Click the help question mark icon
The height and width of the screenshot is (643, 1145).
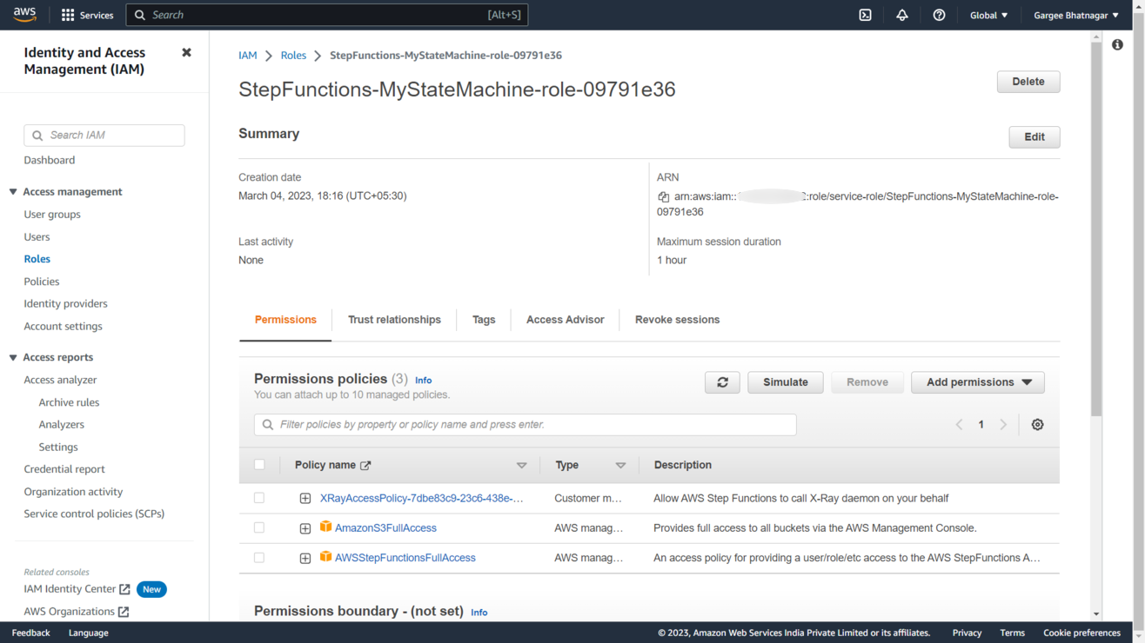tap(939, 15)
